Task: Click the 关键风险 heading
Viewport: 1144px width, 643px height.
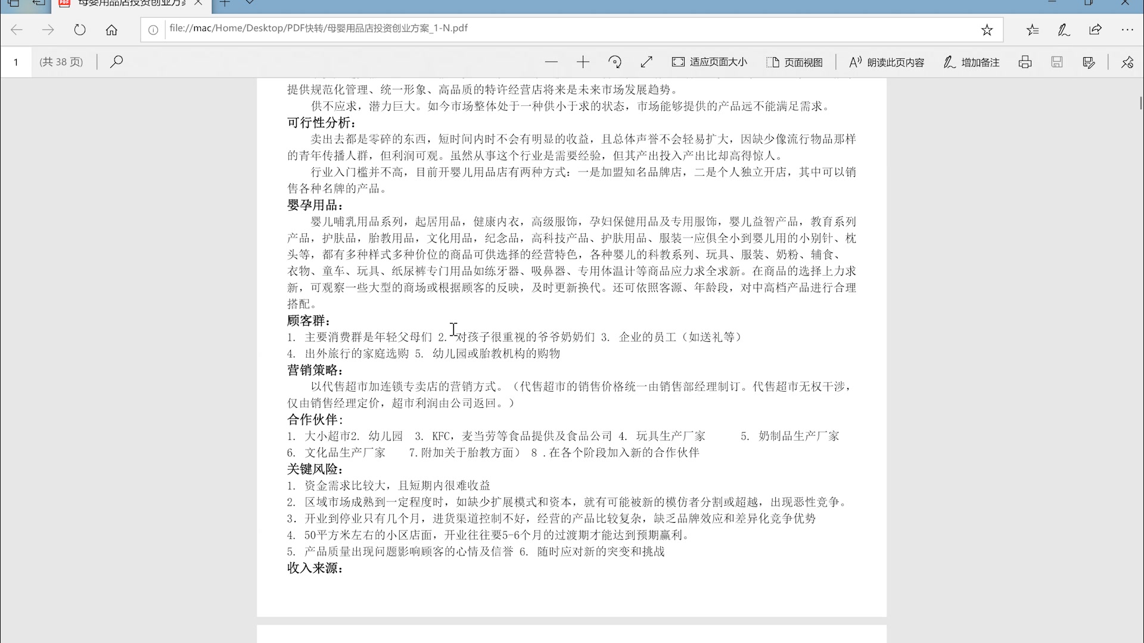Action: pyautogui.click(x=315, y=469)
